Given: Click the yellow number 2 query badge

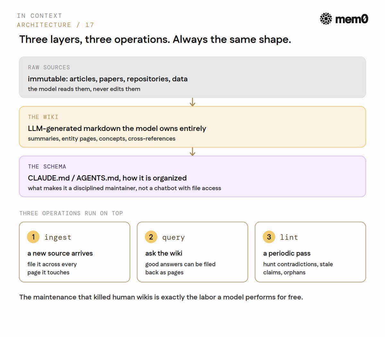Looking at the screenshot, I should [x=151, y=237].
